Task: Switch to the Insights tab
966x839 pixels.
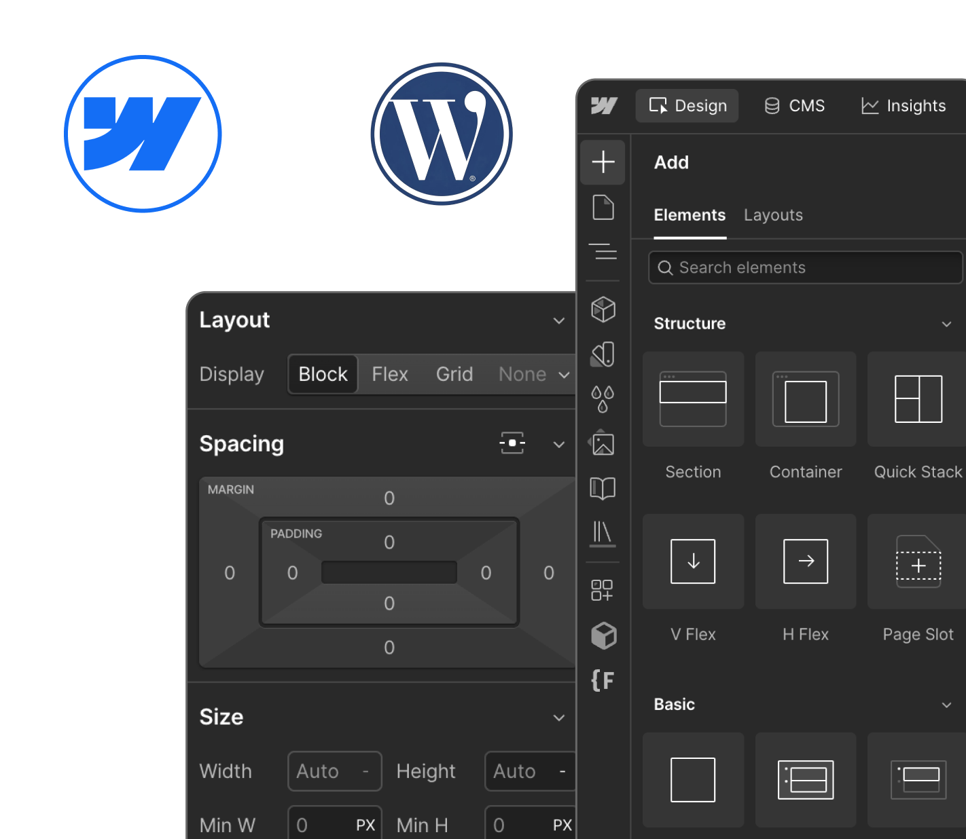Action: point(904,106)
